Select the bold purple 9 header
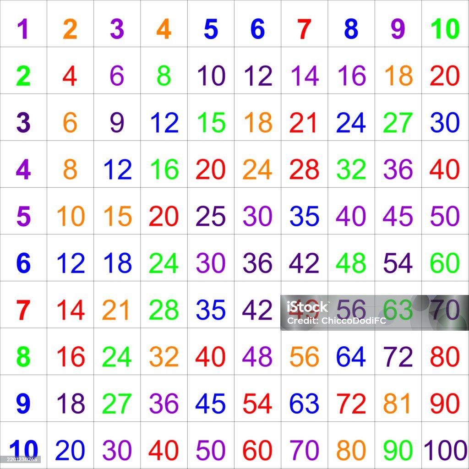 (398, 29)
